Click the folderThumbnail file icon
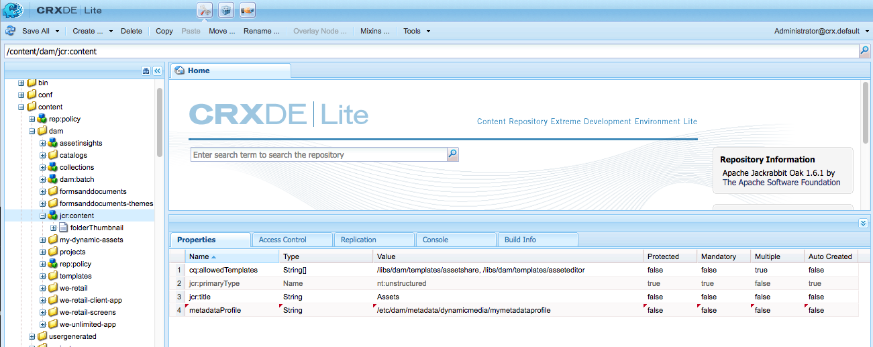This screenshot has width=873, height=347. tap(63, 228)
